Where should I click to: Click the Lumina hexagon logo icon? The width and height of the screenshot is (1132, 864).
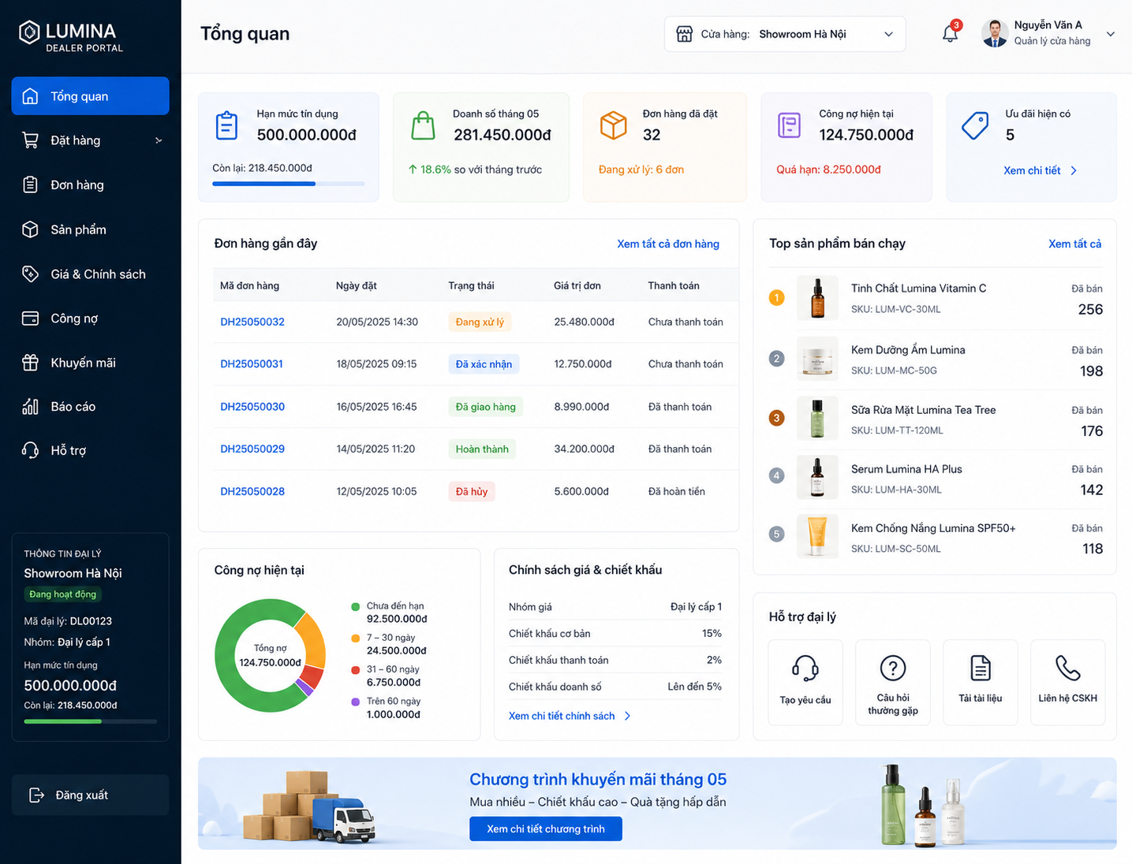click(x=29, y=32)
